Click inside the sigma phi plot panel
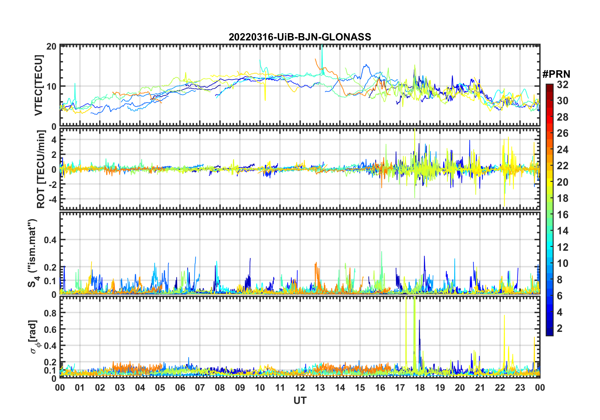 pyautogui.click(x=300, y=337)
